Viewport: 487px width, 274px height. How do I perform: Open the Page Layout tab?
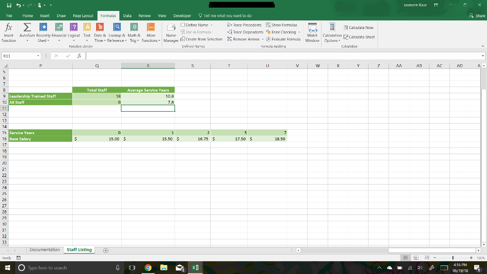(83, 16)
